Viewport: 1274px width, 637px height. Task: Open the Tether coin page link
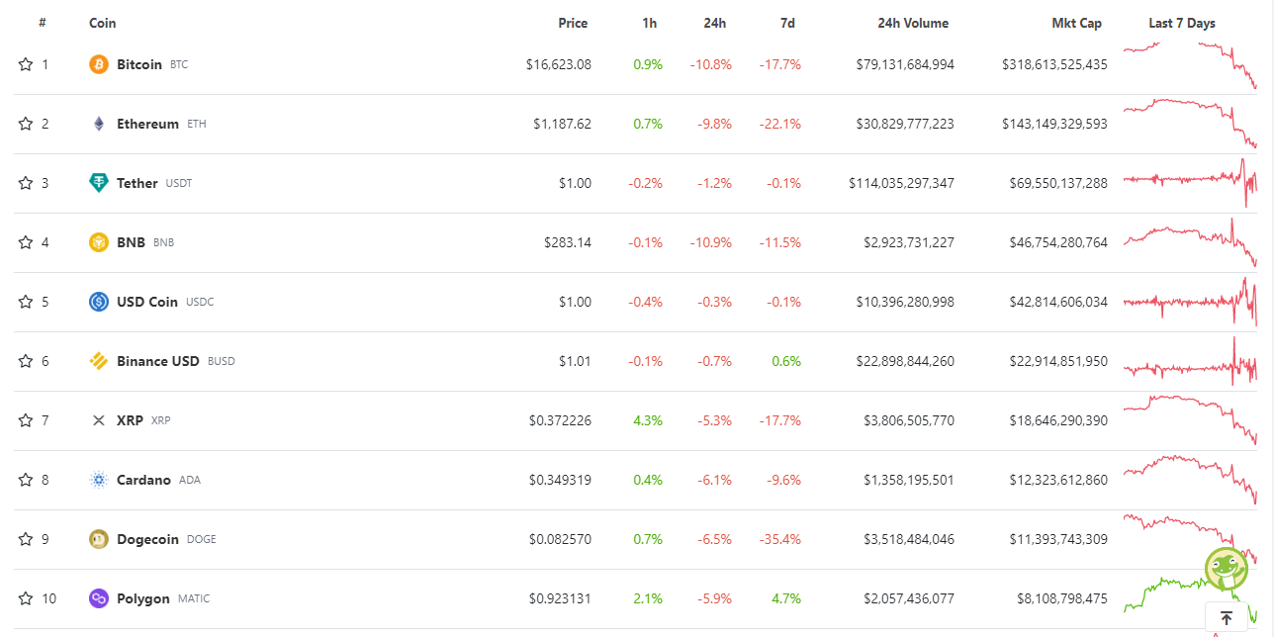click(x=137, y=183)
